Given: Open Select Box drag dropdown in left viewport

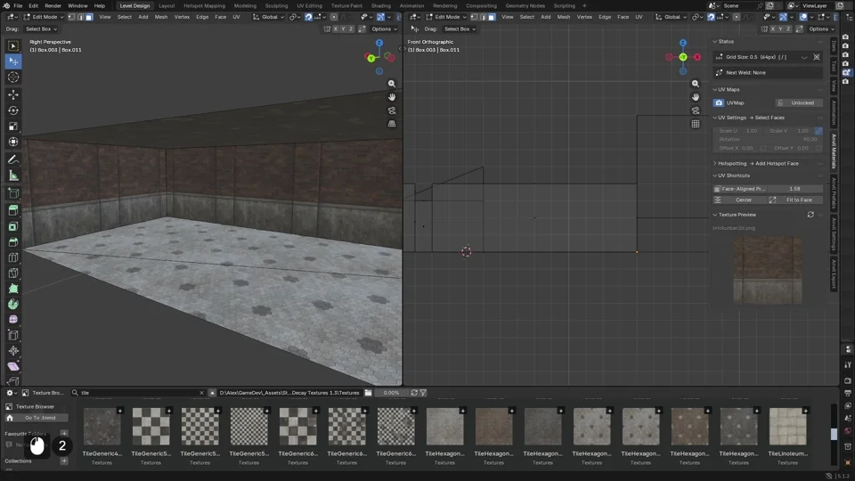Looking at the screenshot, I should (42, 29).
